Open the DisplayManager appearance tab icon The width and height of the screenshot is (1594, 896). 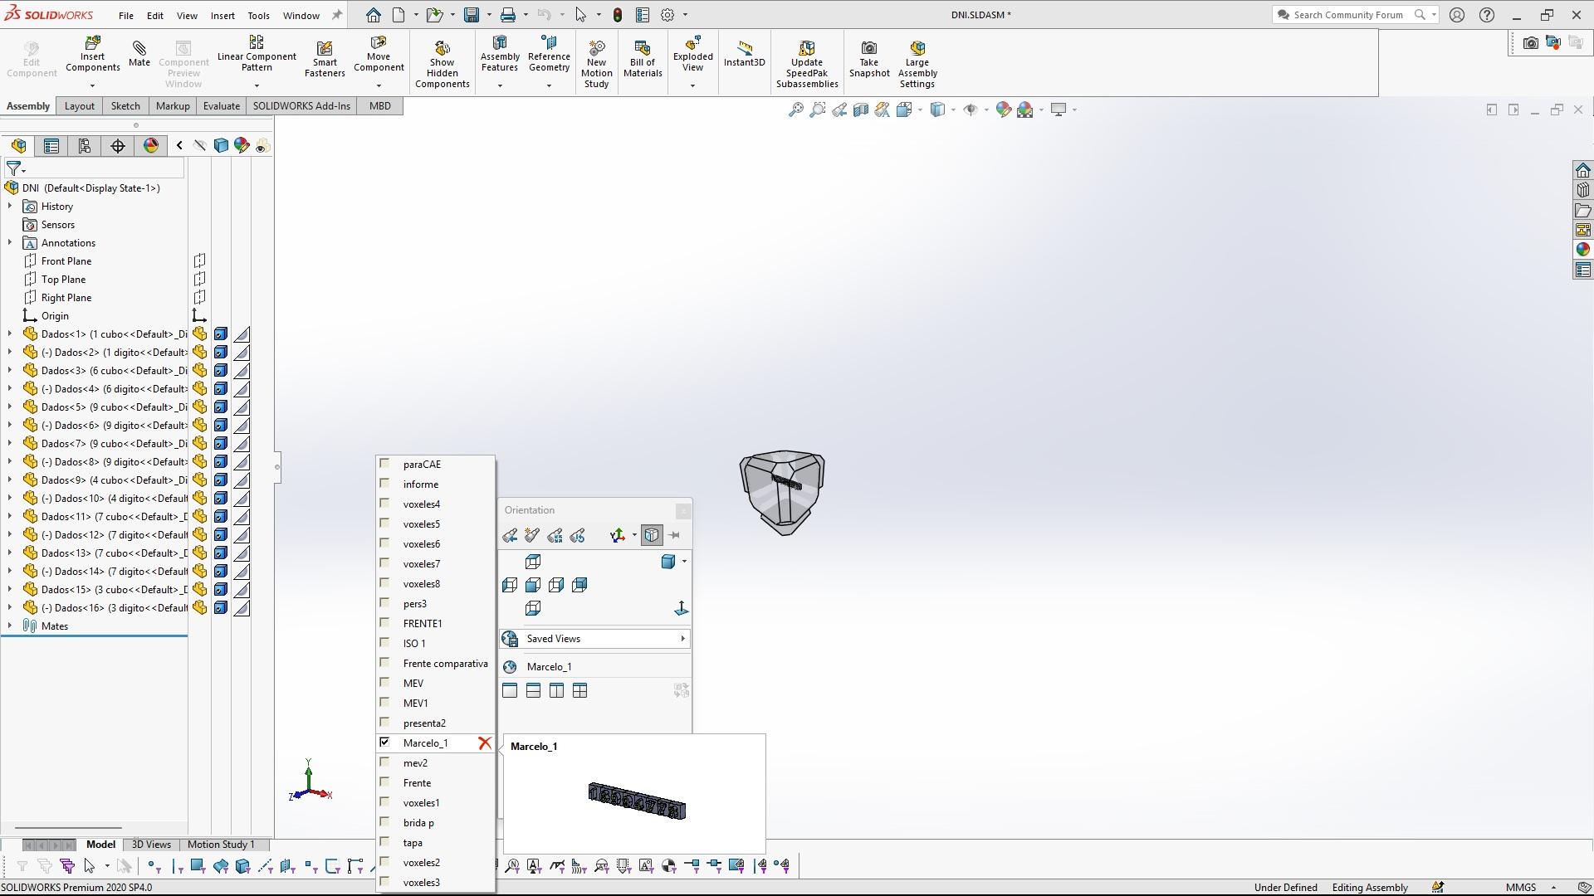pos(151,146)
